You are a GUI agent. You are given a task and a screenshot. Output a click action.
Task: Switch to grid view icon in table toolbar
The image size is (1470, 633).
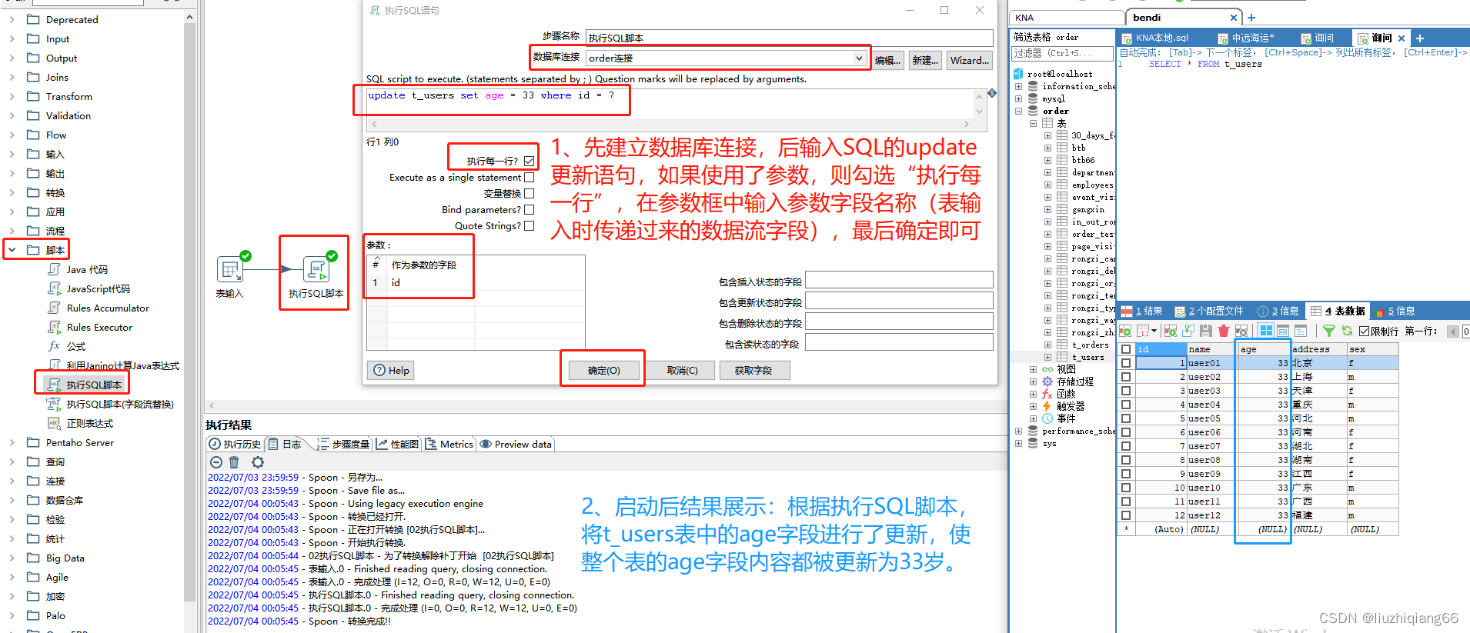(1266, 331)
